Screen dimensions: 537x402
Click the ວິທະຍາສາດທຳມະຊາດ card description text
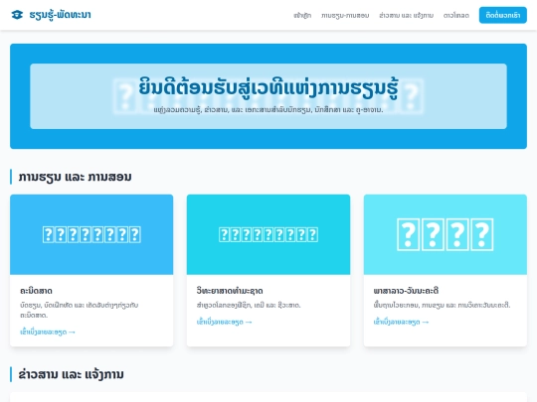point(249,305)
